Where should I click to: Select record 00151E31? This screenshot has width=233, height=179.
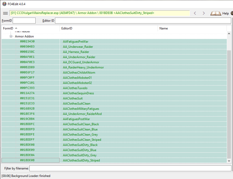point(27,98)
